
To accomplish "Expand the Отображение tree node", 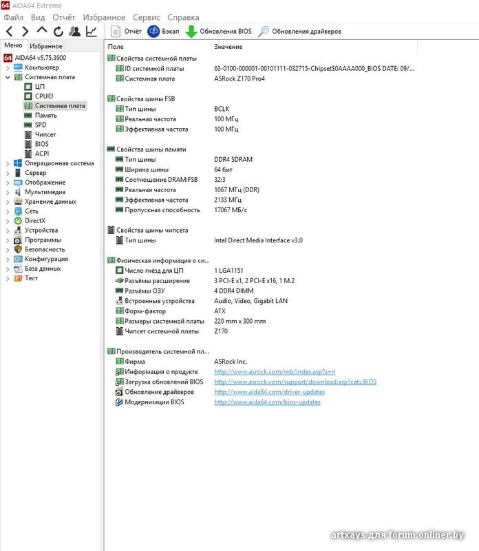I will [8, 183].
